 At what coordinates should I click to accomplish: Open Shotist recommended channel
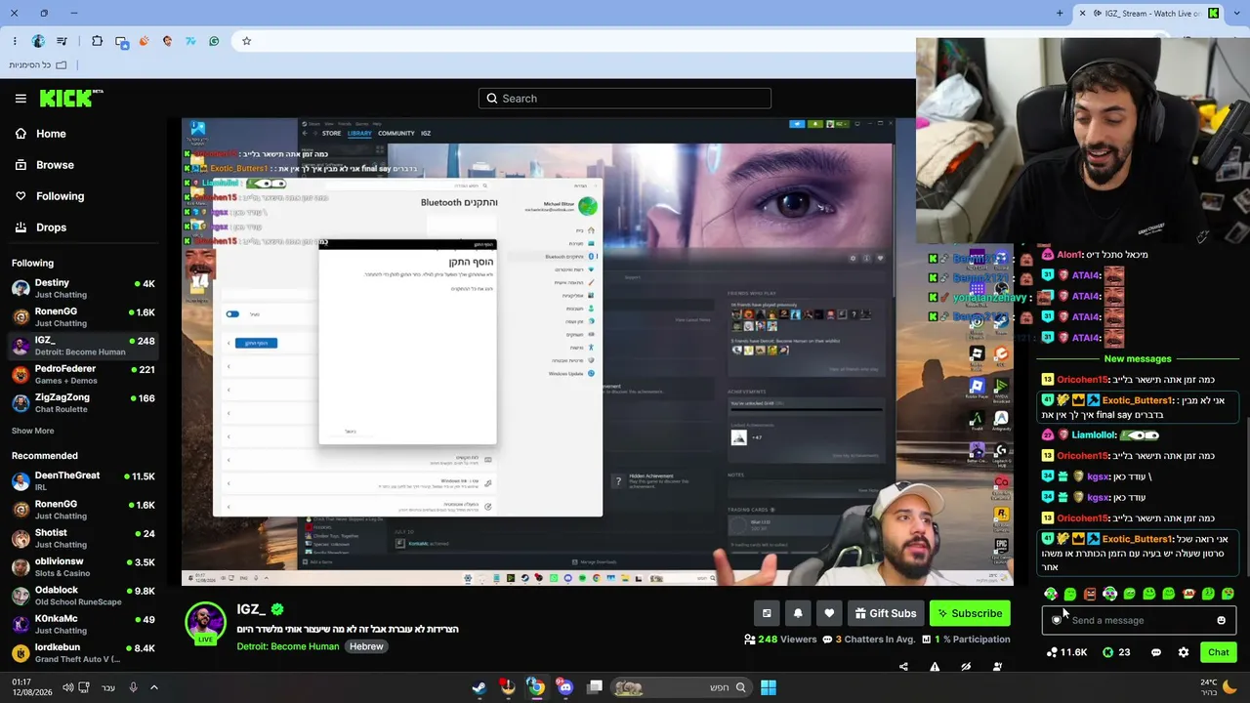tap(83, 539)
